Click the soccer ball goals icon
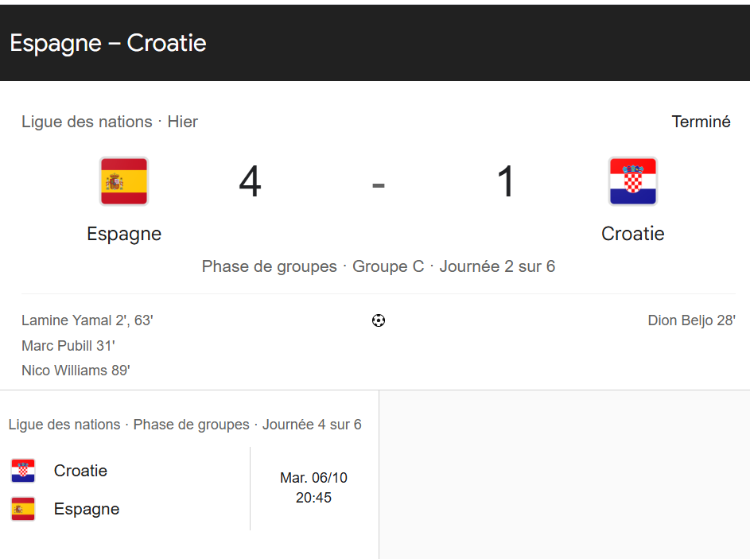This screenshot has width=750, height=559. pyautogui.click(x=379, y=320)
